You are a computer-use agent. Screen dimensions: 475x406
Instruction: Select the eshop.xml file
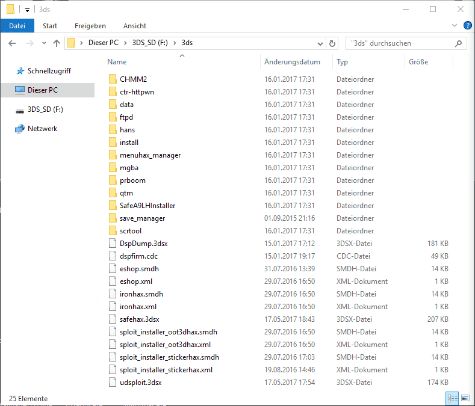tap(136, 281)
